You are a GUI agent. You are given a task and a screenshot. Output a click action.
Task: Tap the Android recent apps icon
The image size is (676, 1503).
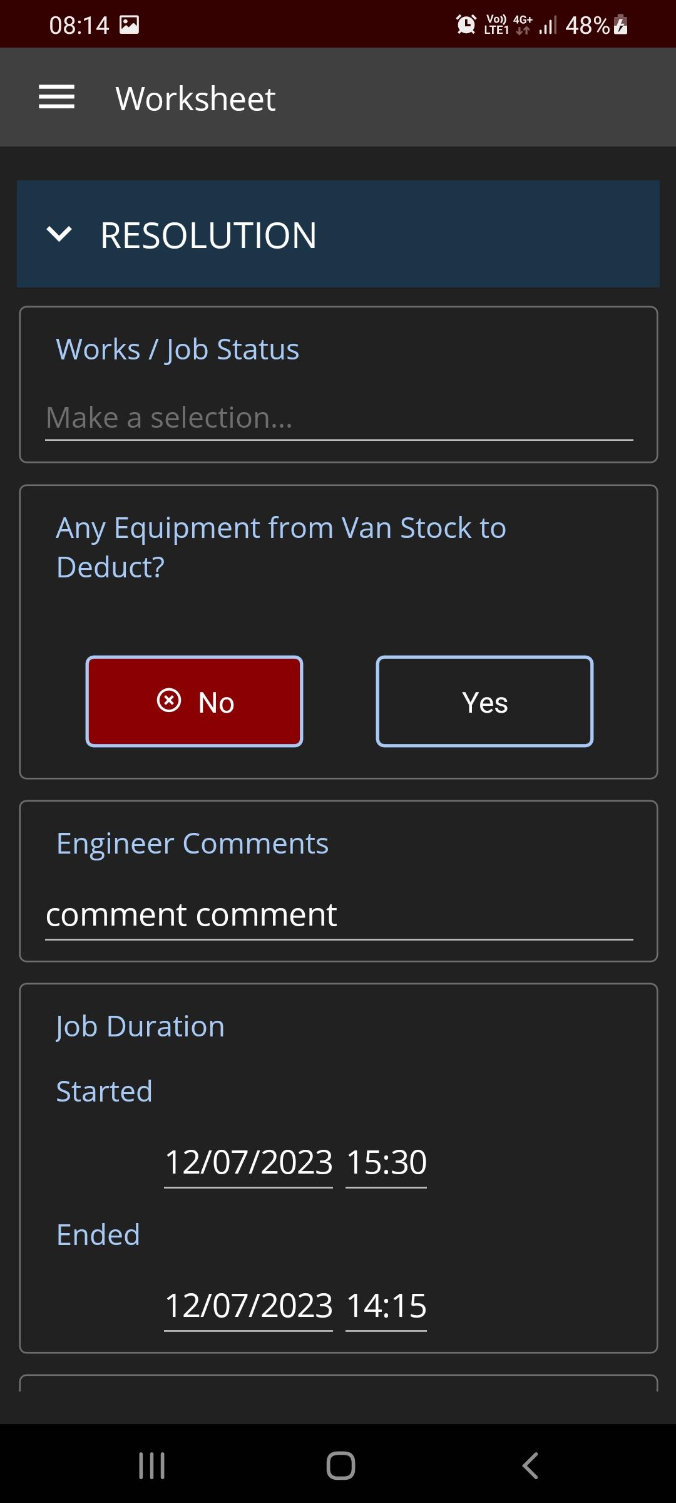pyautogui.click(x=151, y=1465)
